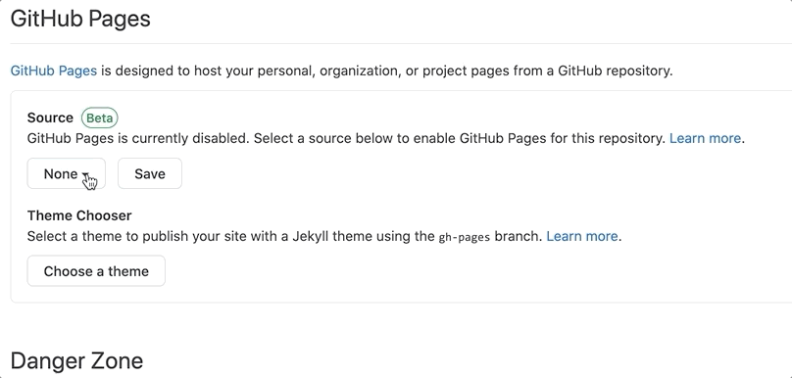Image resolution: width=792 pixels, height=378 pixels.
Task: Open the GitHub Pages link
Action: click(54, 71)
